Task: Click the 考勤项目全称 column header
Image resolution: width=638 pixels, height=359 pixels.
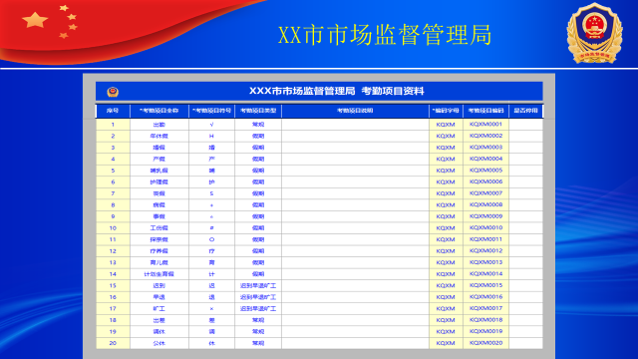Action: (159, 111)
